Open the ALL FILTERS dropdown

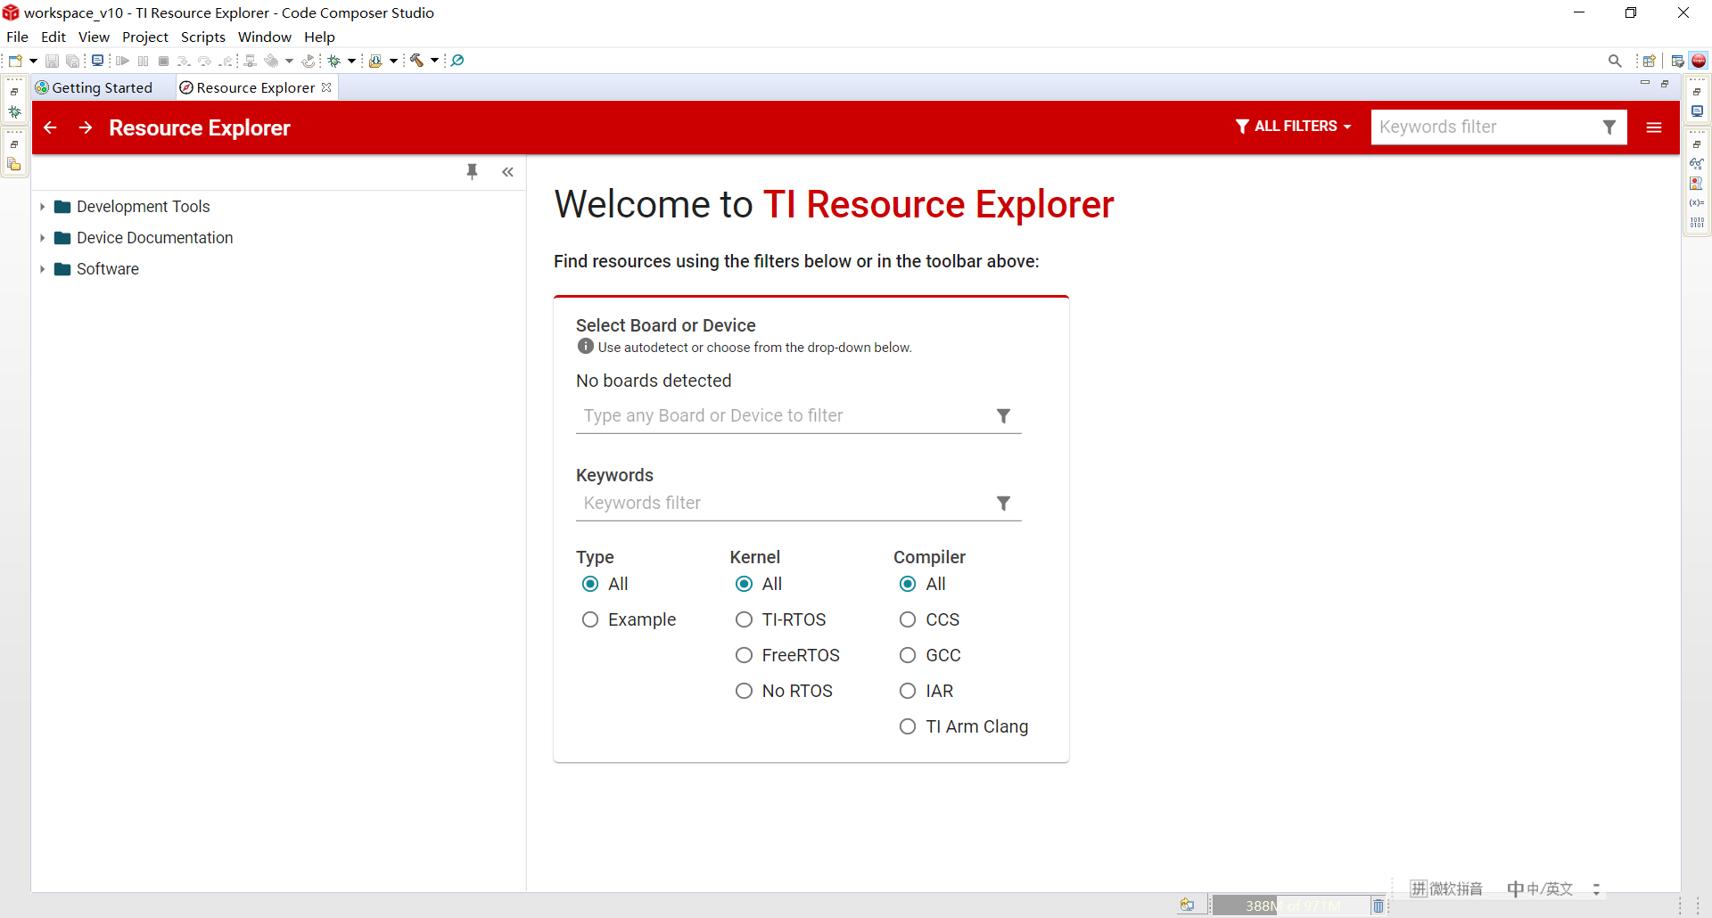pyautogui.click(x=1292, y=127)
